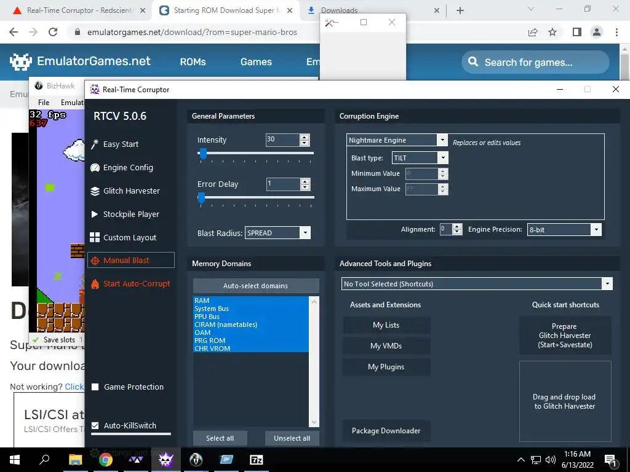Viewport: 630px width, 472px height.
Task: Open Windows Start menu
Action: (15, 460)
